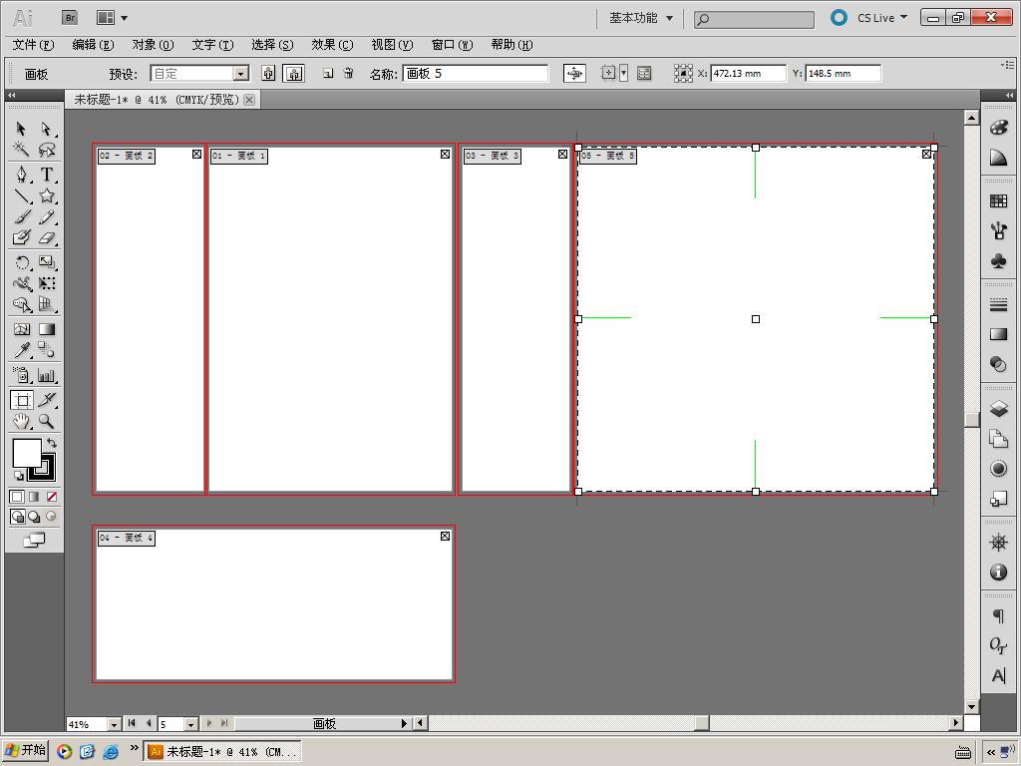1021x766 pixels.
Task: Go to Adobe Bridge
Action: click(70, 18)
